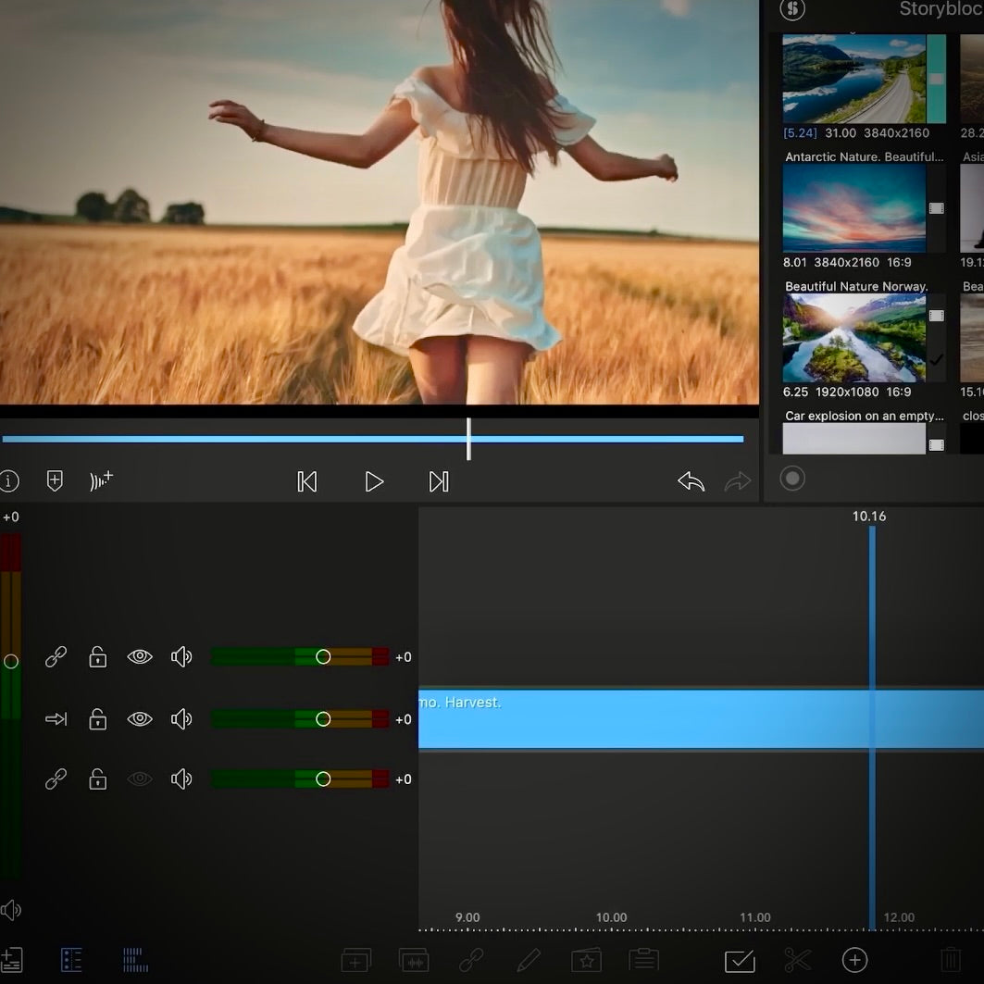984x984 pixels.
Task: Toggle visibility of the Harvest clip track
Action: tap(140, 719)
